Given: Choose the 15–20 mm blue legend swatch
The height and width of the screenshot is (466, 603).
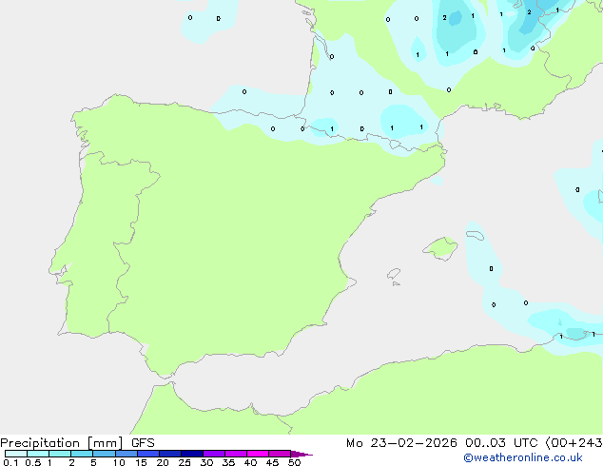Looking at the screenshot, I should tap(147, 454).
